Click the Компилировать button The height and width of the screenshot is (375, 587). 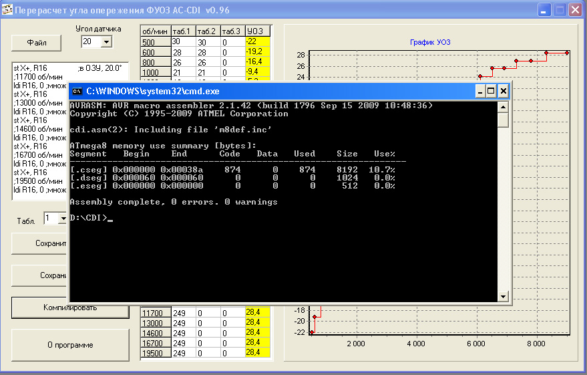tap(70, 307)
